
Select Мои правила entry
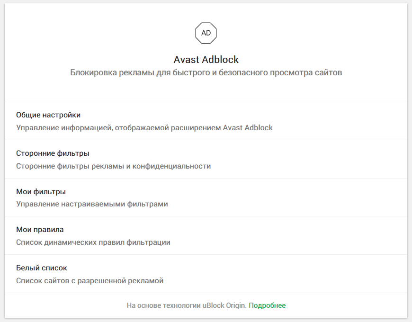tap(40, 230)
